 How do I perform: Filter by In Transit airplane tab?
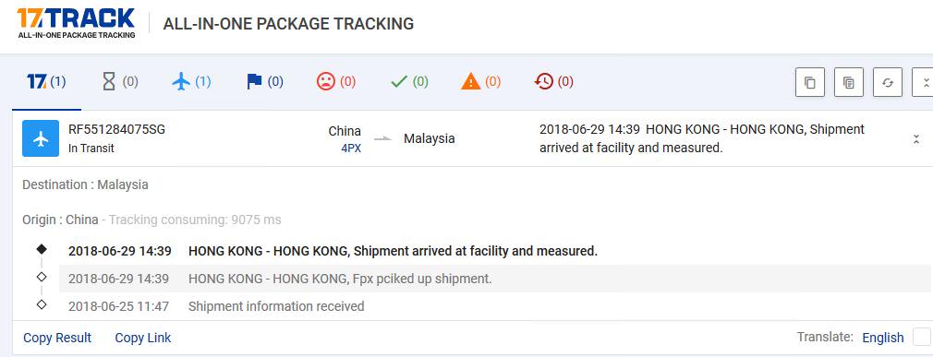191,82
